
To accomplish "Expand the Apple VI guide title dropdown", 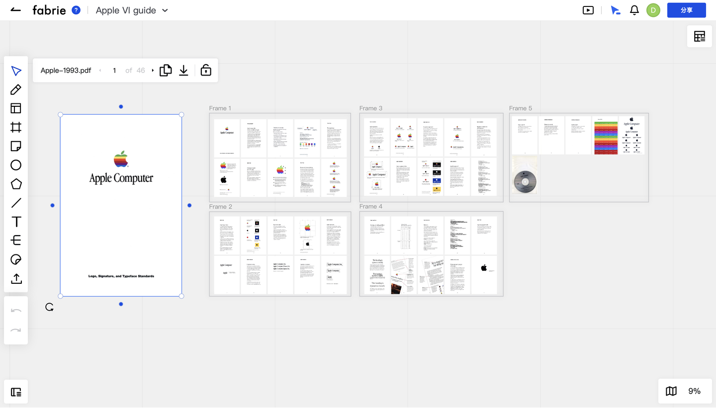I will point(165,10).
